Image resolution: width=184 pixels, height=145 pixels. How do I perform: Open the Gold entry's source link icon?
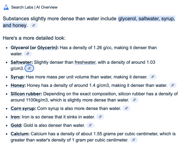coord(90,125)
